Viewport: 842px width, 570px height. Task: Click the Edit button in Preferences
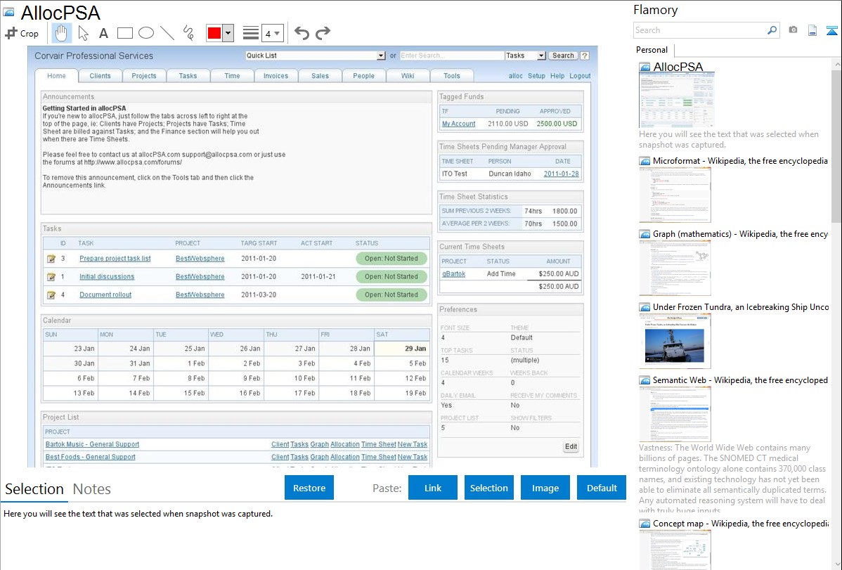571,446
